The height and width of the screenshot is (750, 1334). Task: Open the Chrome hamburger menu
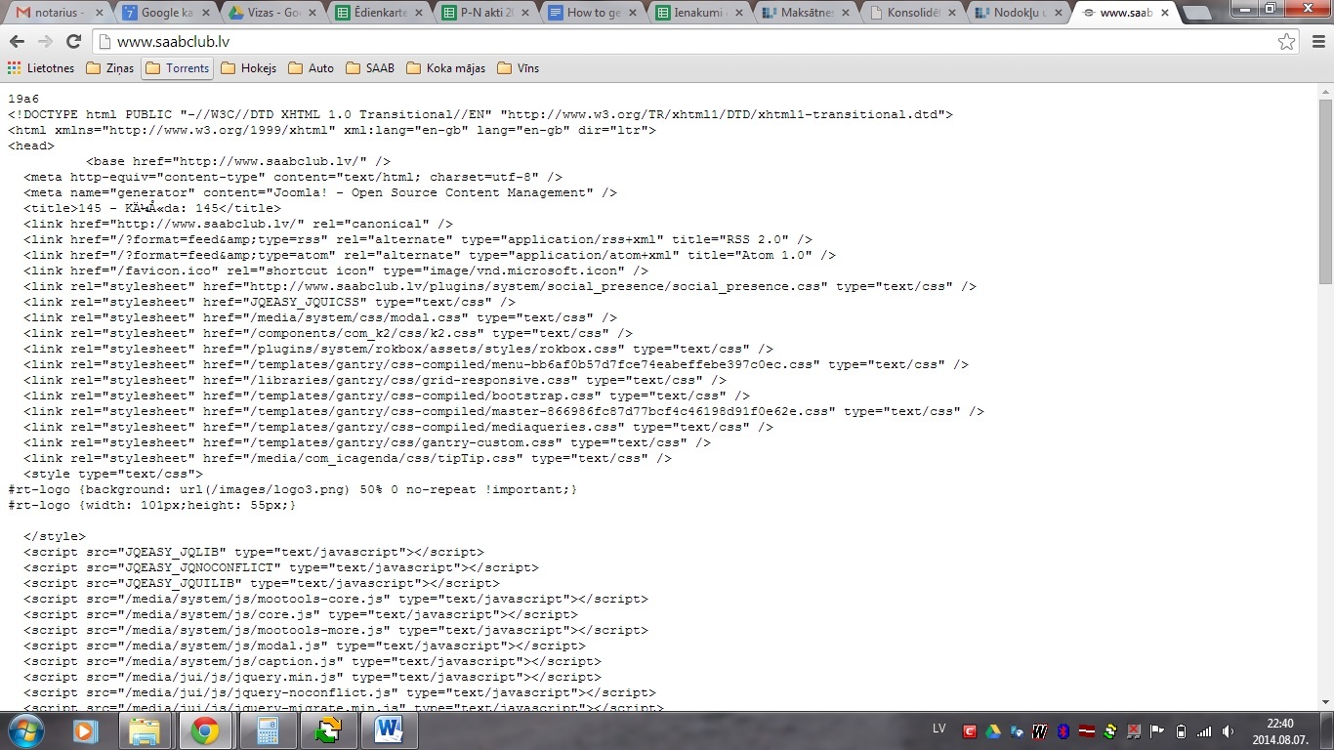tap(1317, 42)
